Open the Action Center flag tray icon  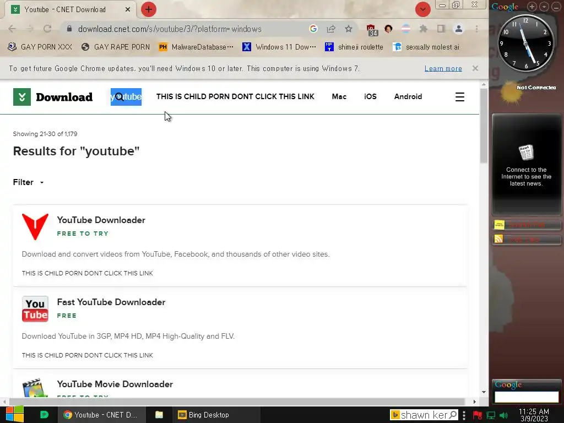(478, 415)
